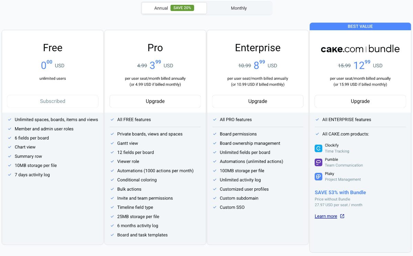Screen dimensions: 413x256
Task: Click the Subscribed button on Free plan
Action: (53, 101)
